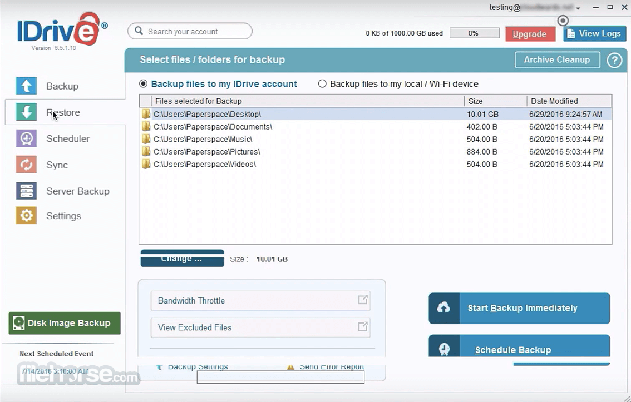Click the folder icon for Videos row
Viewport: 631px width, 402px height.
tap(146, 164)
